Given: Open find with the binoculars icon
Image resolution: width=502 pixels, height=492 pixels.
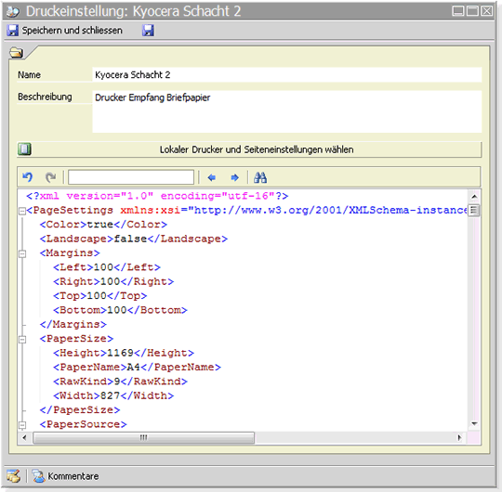Looking at the screenshot, I should coord(260,177).
